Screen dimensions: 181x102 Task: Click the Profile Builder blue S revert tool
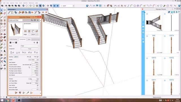click(x=16, y=12)
